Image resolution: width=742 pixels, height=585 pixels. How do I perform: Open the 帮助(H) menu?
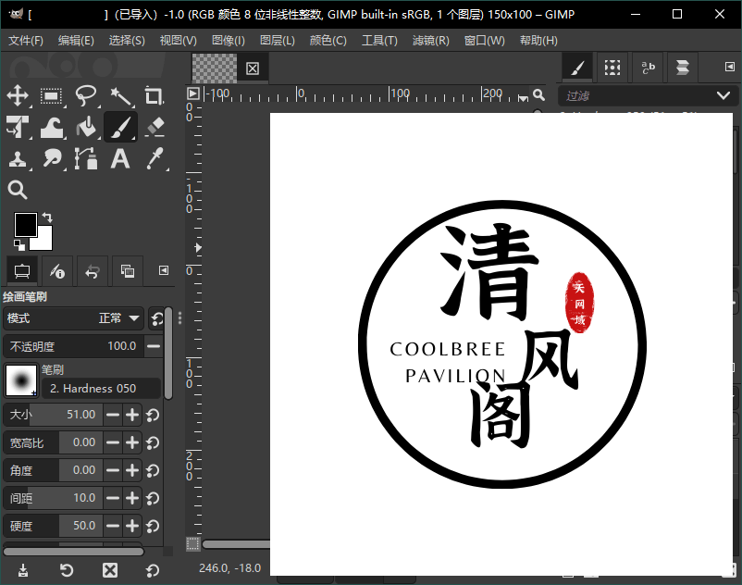tap(538, 41)
